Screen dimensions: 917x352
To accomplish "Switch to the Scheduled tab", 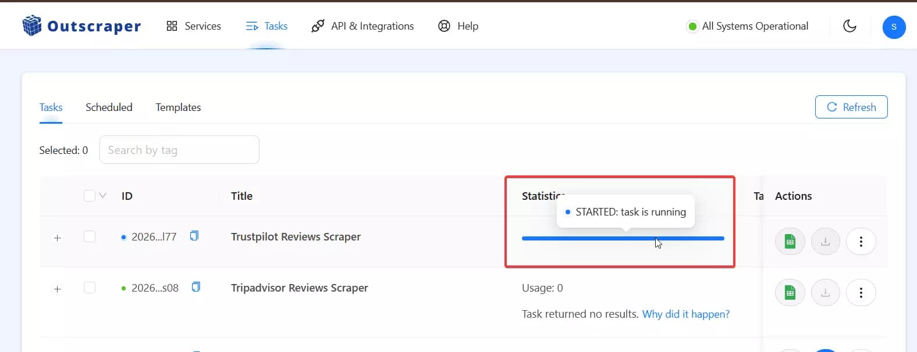I will 109,107.
